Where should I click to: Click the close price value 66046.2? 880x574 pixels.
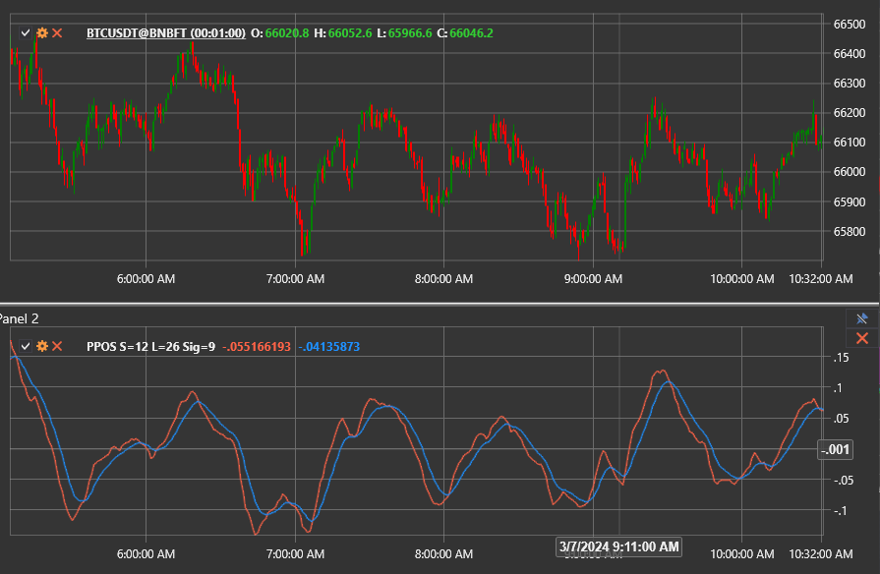(x=471, y=33)
